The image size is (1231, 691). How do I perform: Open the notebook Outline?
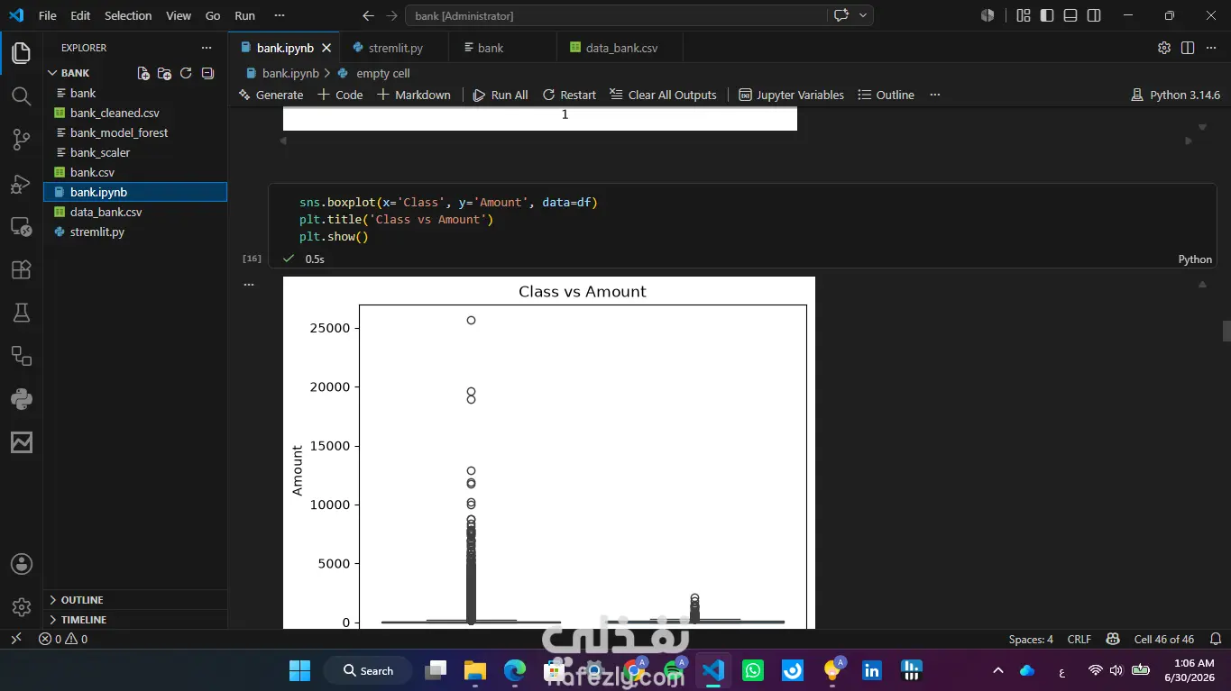click(886, 95)
